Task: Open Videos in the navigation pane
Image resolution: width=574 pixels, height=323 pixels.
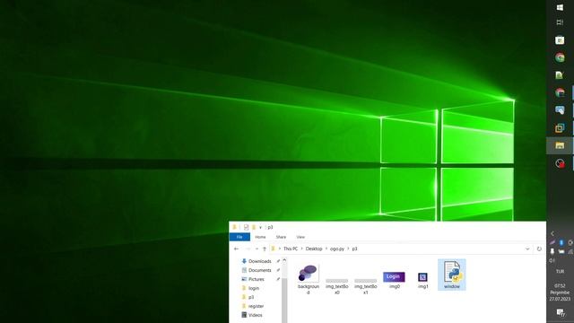Action: [x=252, y=315]
